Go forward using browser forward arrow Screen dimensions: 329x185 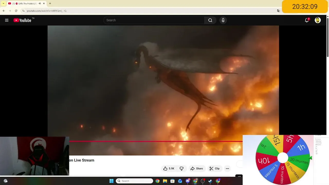tap(10, 11)
